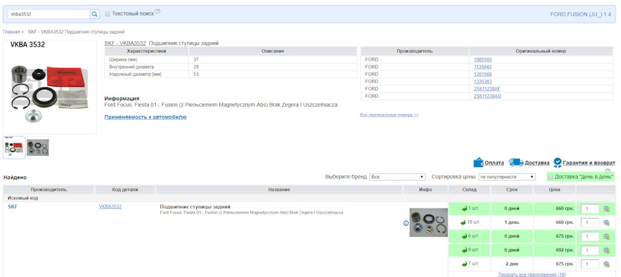Open original number 2S611238AF
621x277 pixels.
(x=487, y=89)
